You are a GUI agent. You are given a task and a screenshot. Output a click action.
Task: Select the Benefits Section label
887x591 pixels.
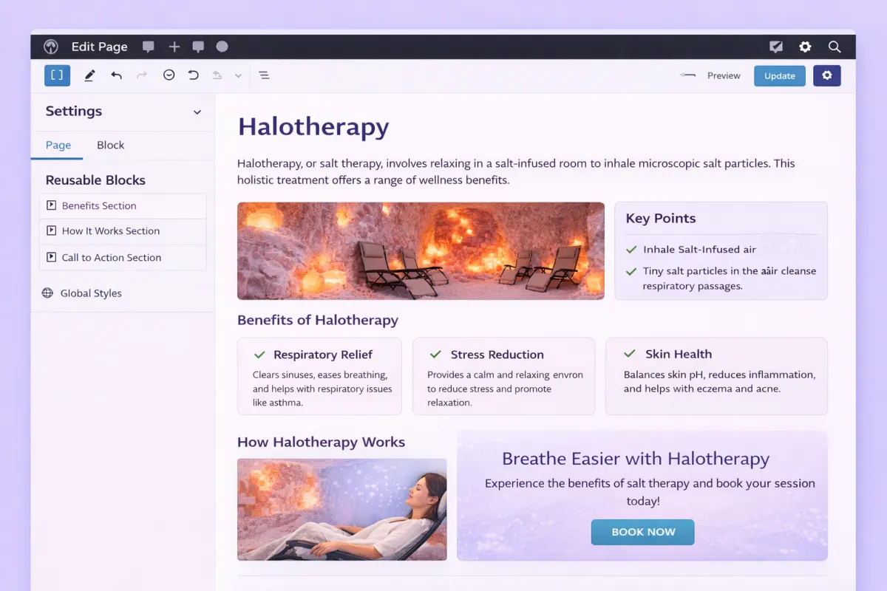pyautogui.click(x=99, y=206)
